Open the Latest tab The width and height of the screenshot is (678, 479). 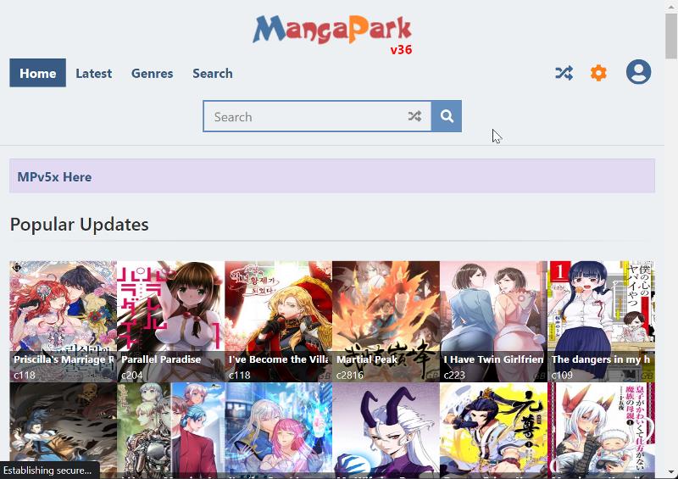[x=94, y=73]
